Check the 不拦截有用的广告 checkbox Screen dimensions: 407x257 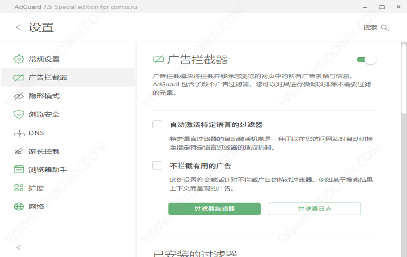point(158,166)
